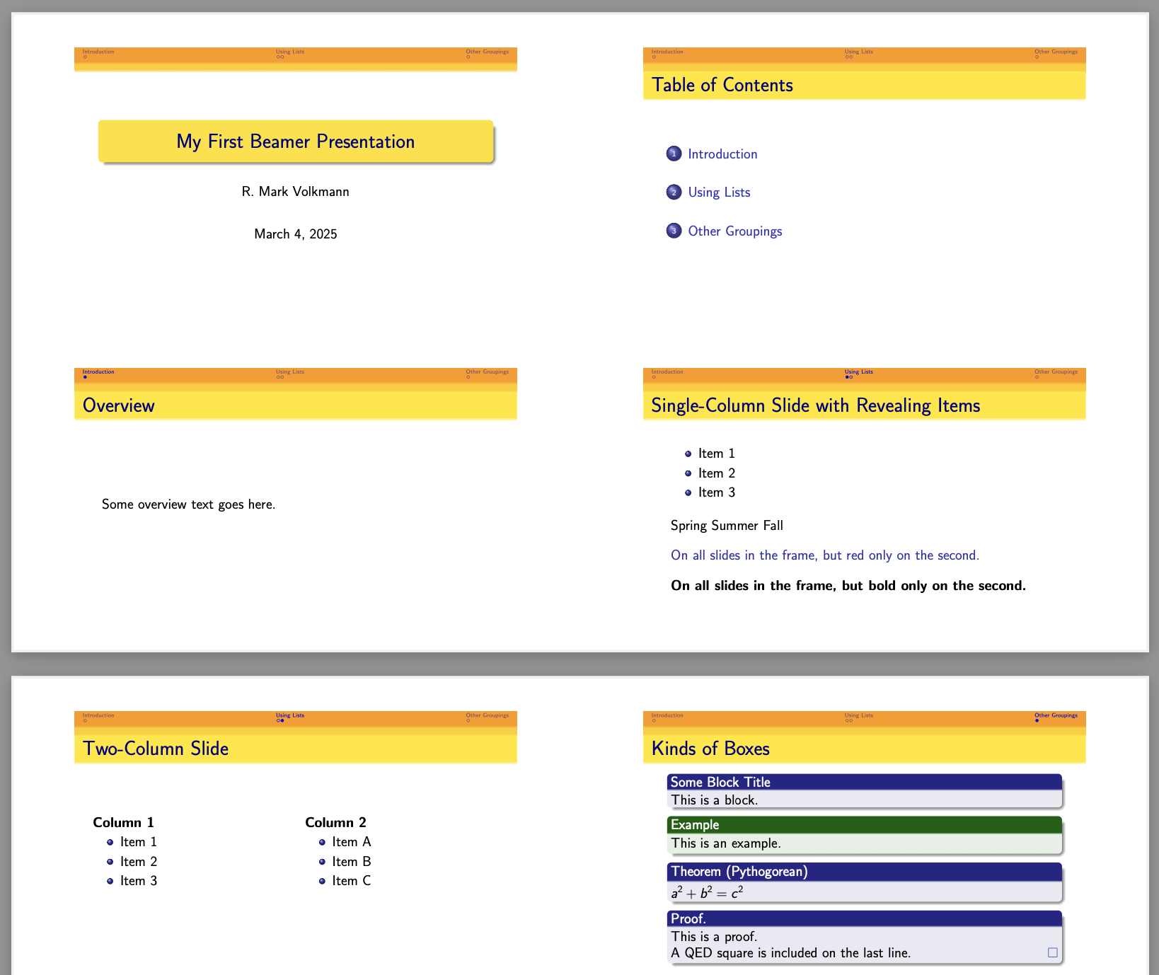This screenshot has width=1159, height=975.
Task: Select the Using Lists navigation dot
Action: coord(280,57)
